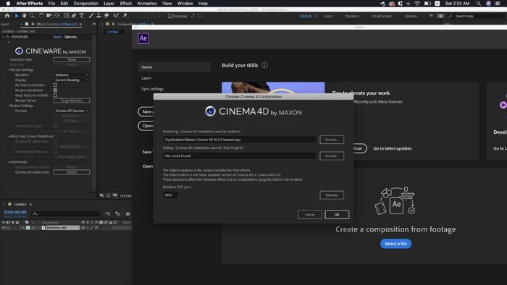507x285 pixels.
Task: Collapse the Commands group
Action: click(9, 162)
